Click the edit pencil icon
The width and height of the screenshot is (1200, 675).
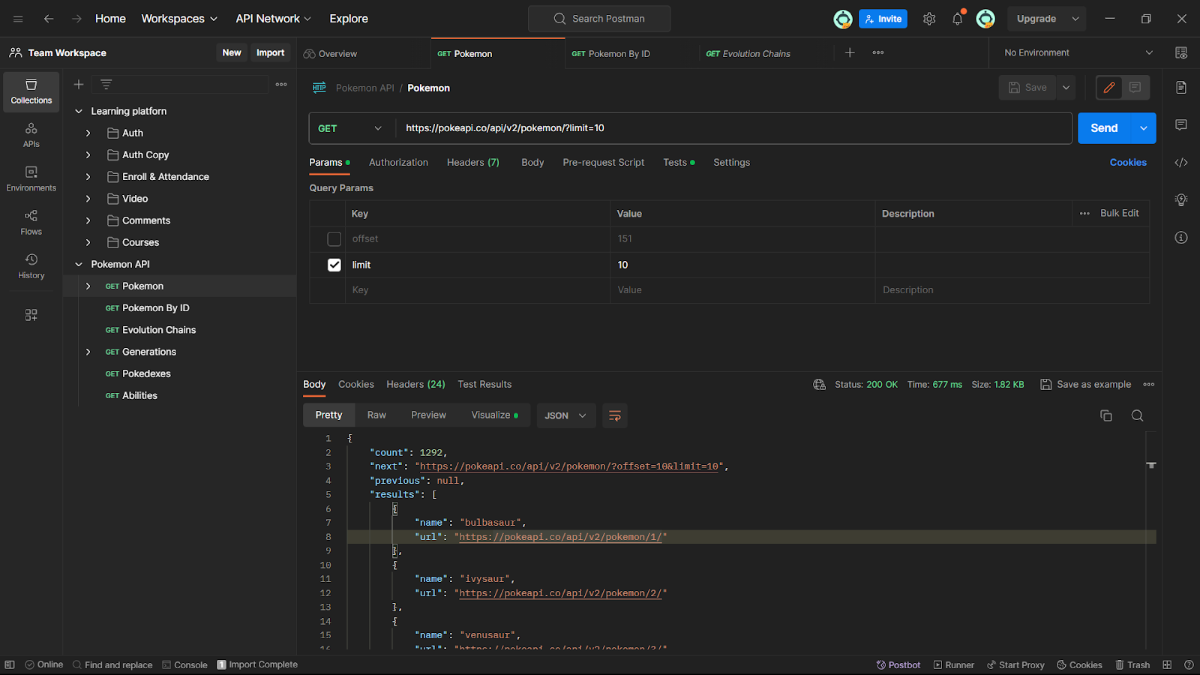tap(1109, 88)
